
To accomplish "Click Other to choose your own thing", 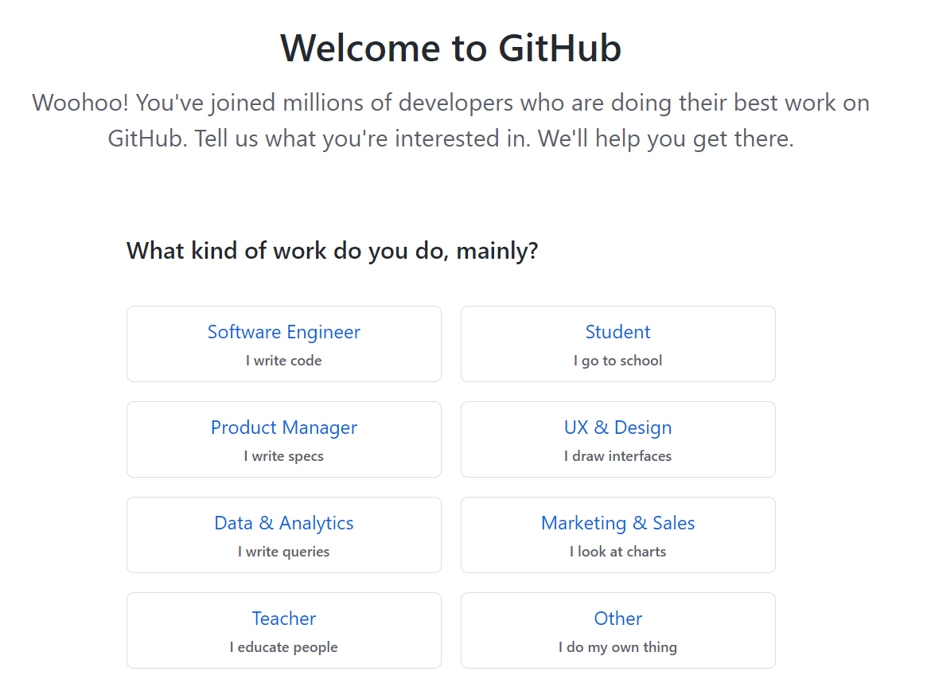I will click(x=617, y=631).
